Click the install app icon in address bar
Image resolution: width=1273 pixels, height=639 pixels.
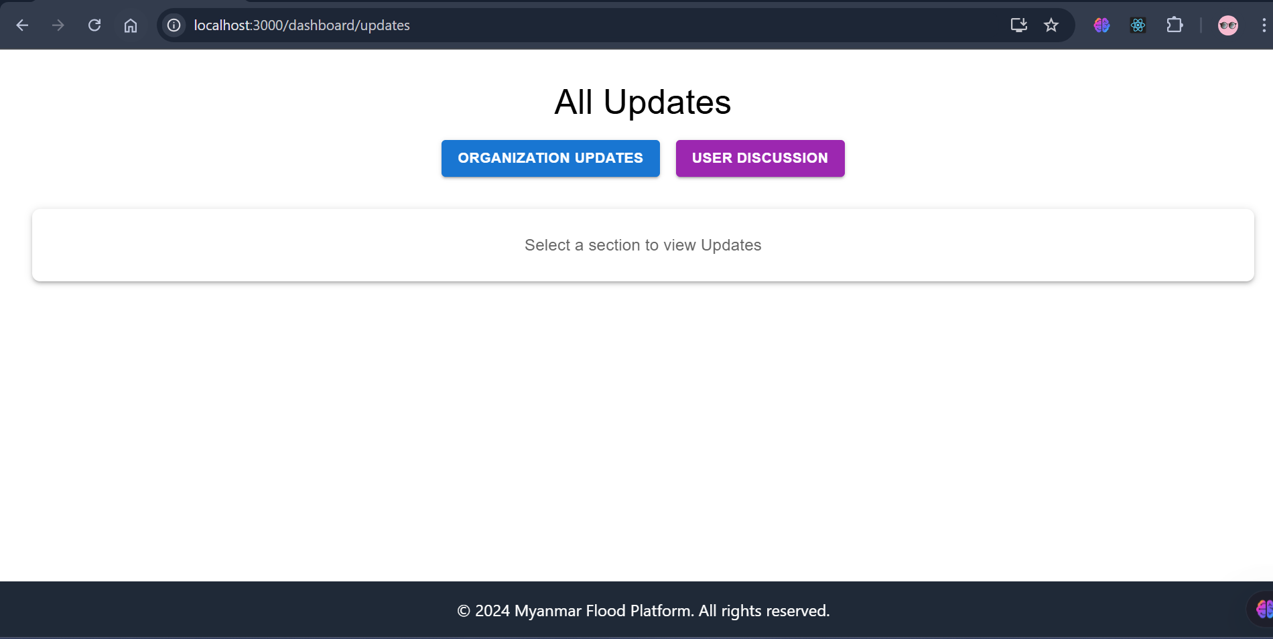pos(1019,25)
